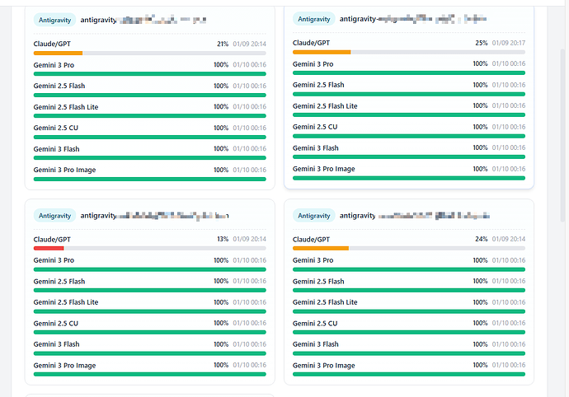Click Gemini 2.5 Flash Lite label in the 24% card
Viewport: 569px width, 397px height.
(x=325, y=302)
